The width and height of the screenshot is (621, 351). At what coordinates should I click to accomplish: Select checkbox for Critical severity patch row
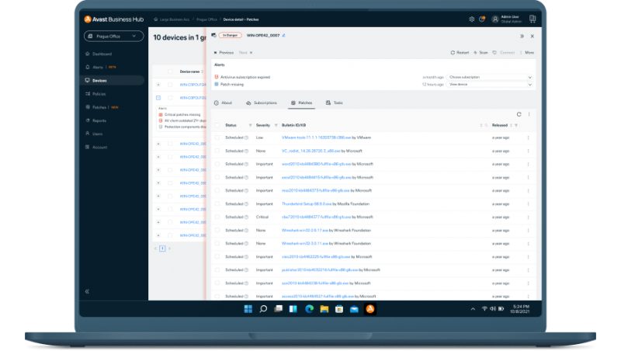[217, 217]
